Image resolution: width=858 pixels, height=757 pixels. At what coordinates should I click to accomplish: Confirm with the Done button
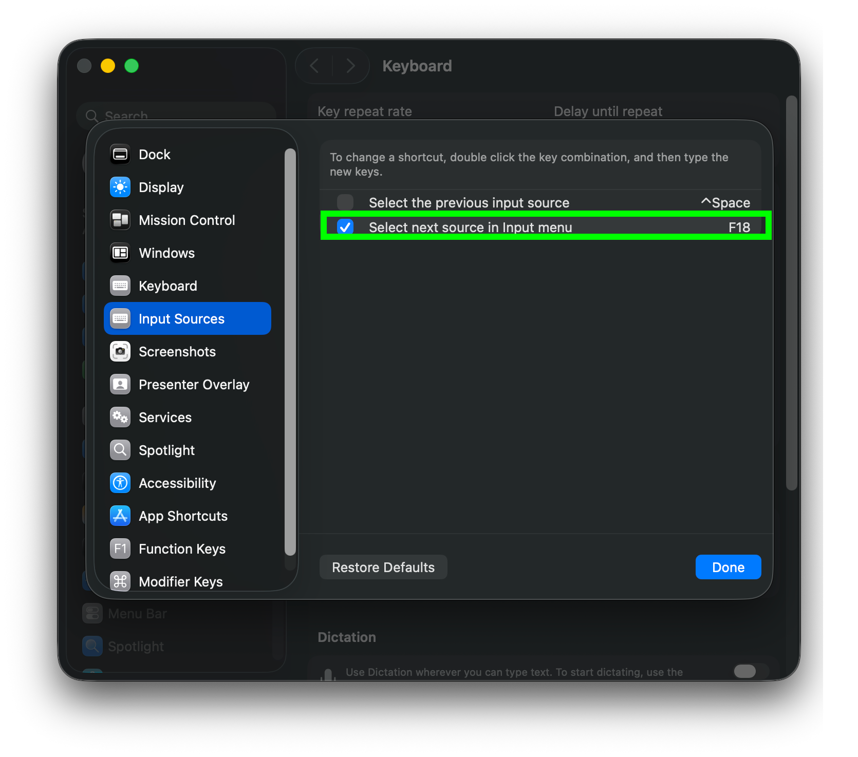coord(728,567)
